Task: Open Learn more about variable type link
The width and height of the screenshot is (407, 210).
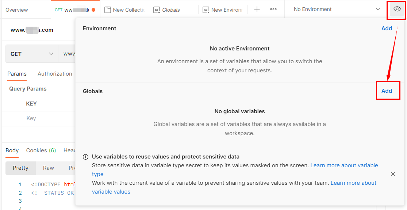Action: point(344,165)
